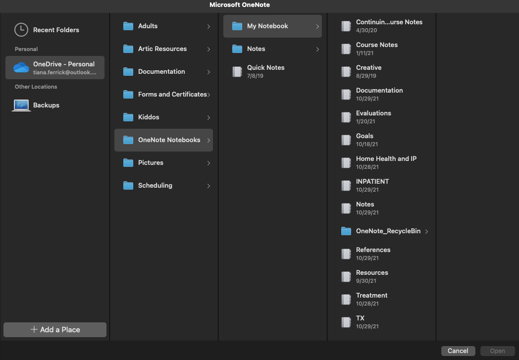
Task: Click the Artic Resources folder icon
Action: coord(128,49)
